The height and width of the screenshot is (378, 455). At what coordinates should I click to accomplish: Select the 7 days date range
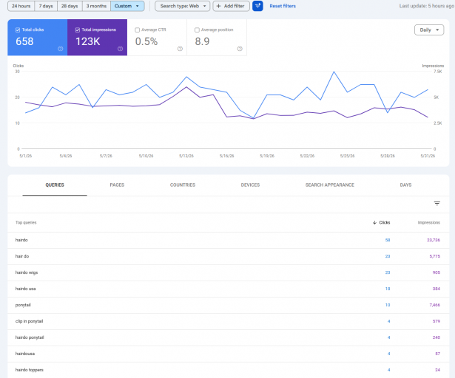46,6
